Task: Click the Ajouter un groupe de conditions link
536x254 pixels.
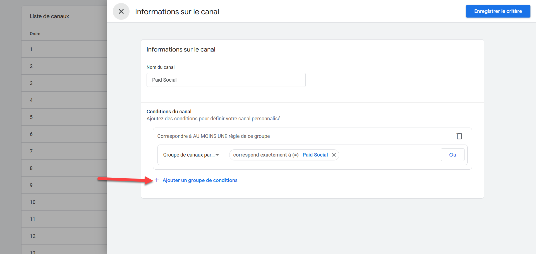Action: 200,180
